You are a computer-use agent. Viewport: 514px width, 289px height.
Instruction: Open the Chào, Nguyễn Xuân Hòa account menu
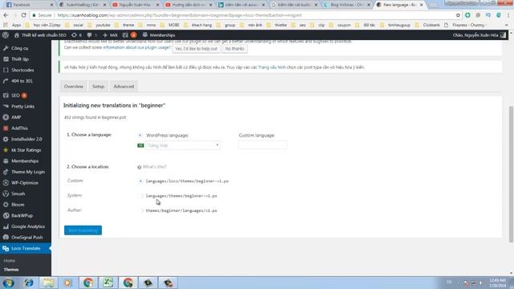click(x=479, y=35)
